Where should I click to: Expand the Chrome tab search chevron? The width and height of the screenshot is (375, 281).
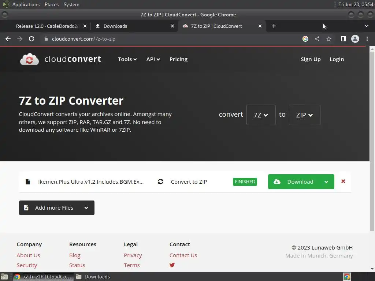(366, 26)
